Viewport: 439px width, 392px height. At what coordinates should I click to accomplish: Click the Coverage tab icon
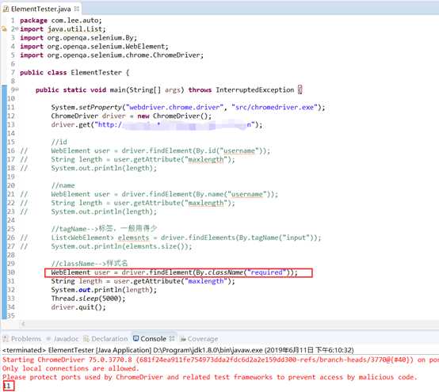183,339
